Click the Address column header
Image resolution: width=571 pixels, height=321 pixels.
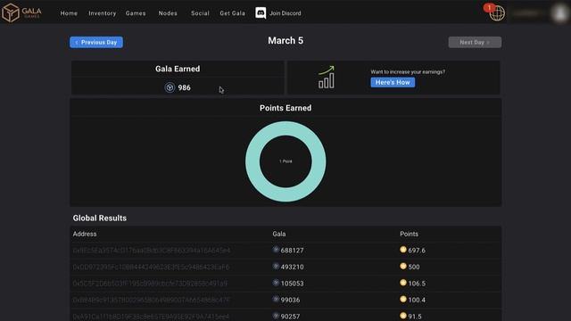(85, 234)
